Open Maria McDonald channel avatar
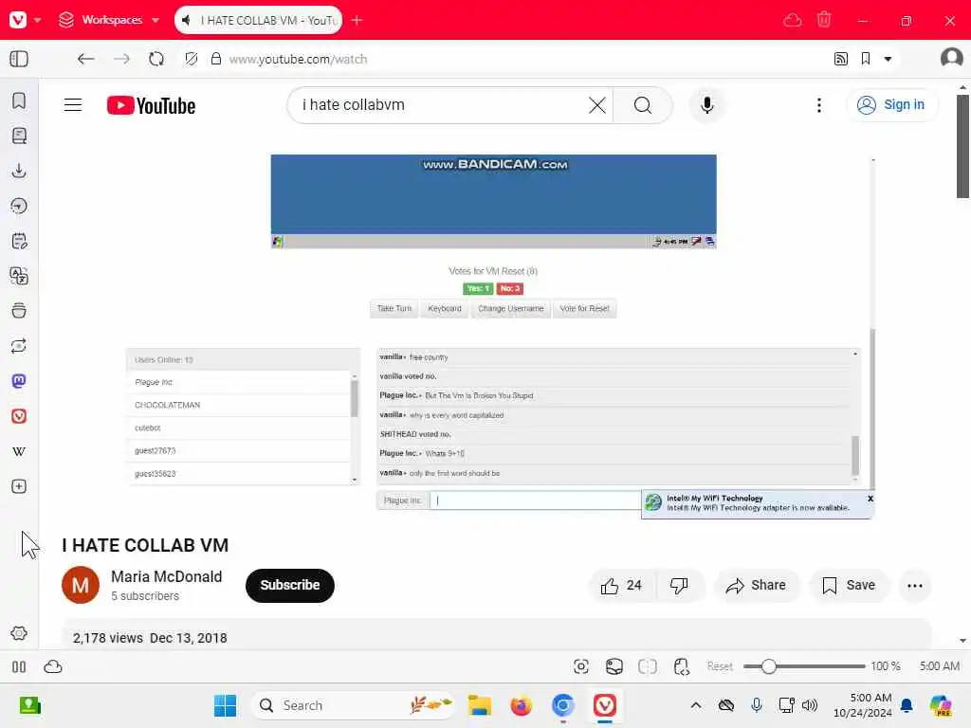 pyautogui.click(x=81, y=585)
